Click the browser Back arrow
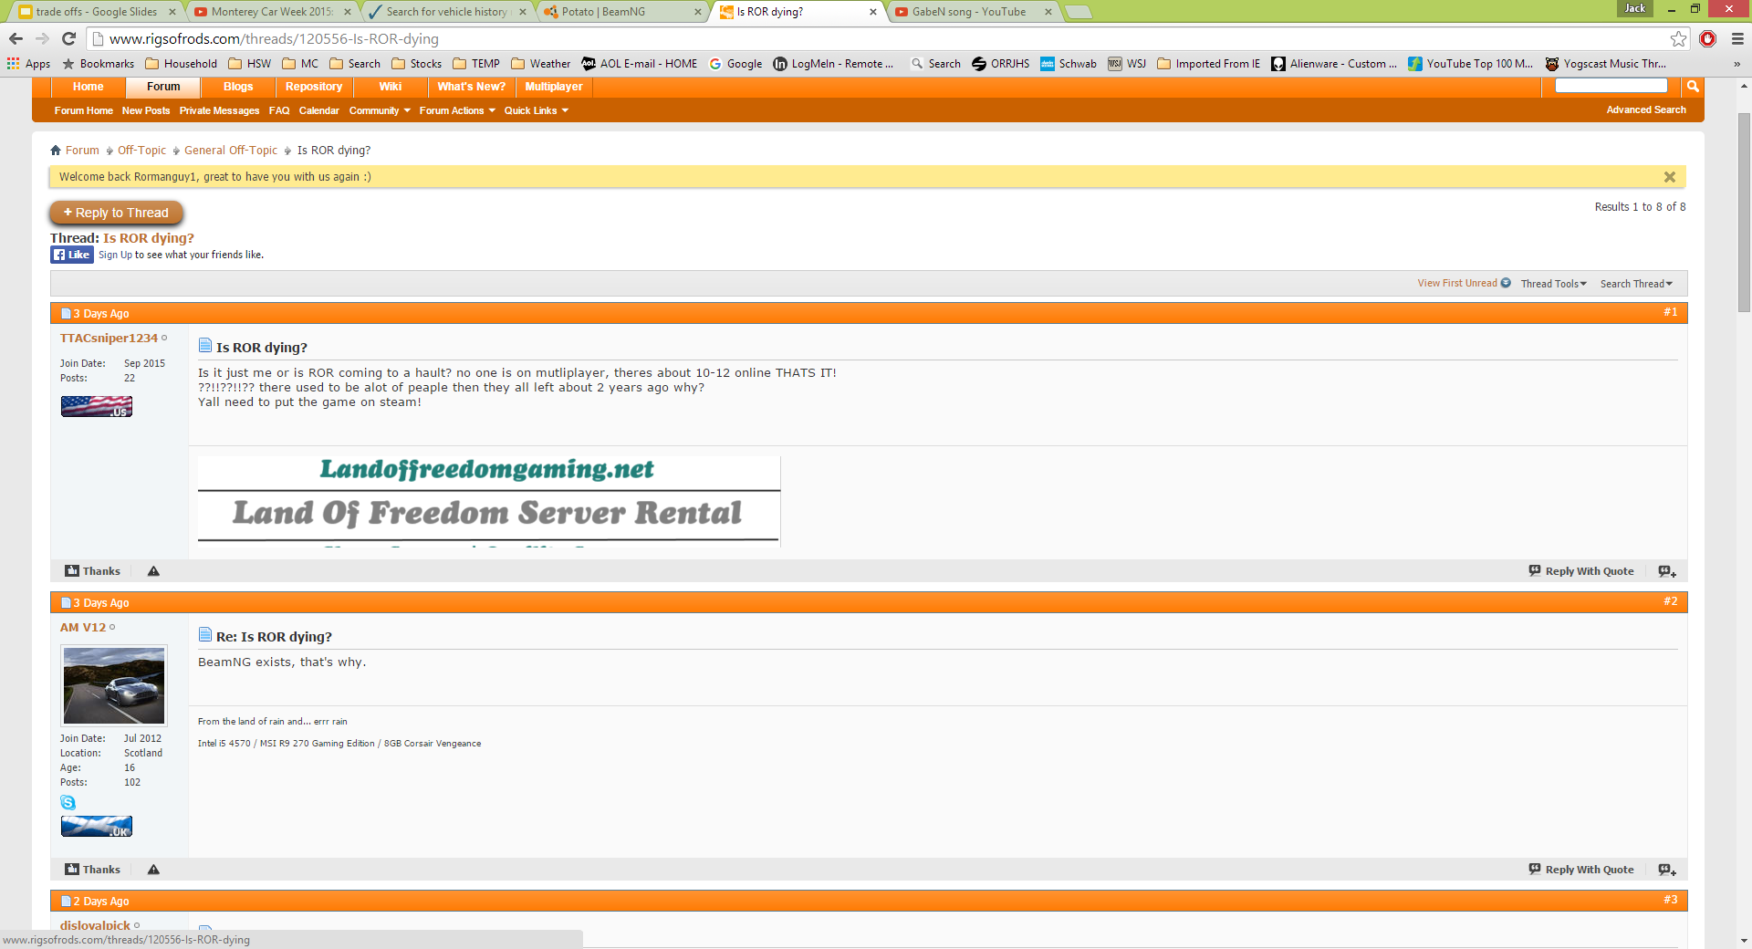 click(x=16, y=38)
